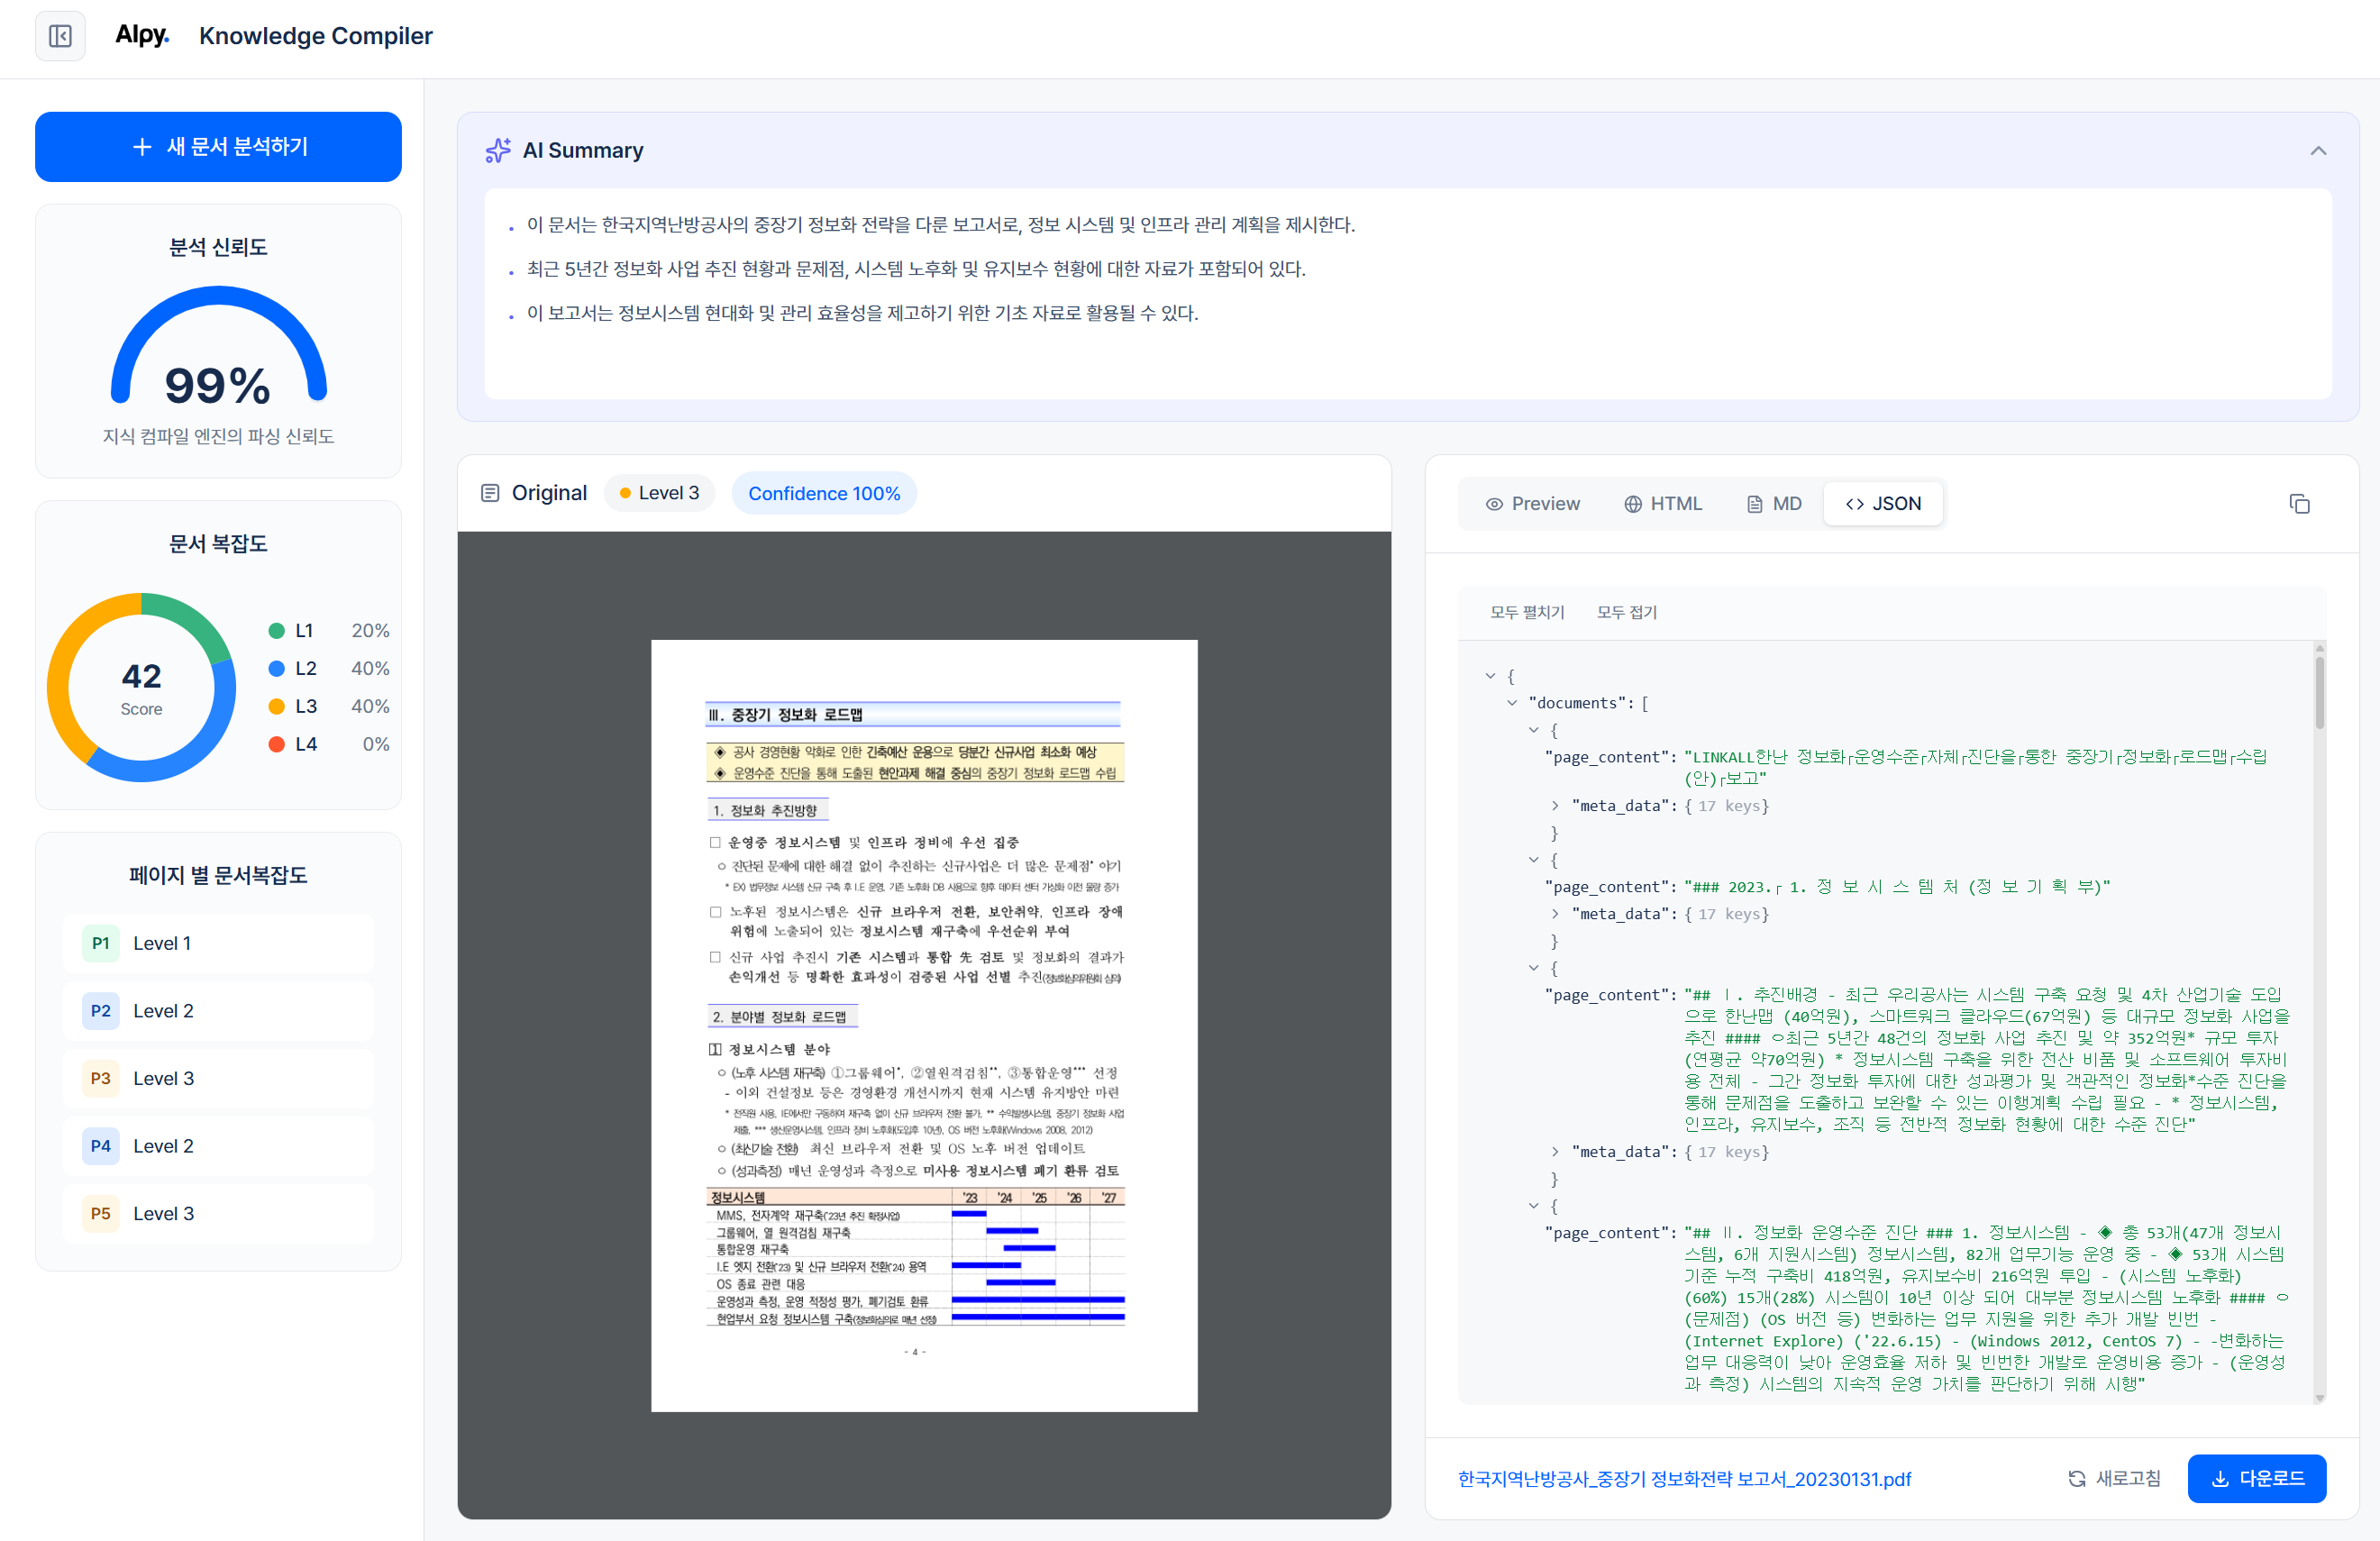Click the document page thumbnail
The image size is (2380, 1541).
[x=924, y=1023]
